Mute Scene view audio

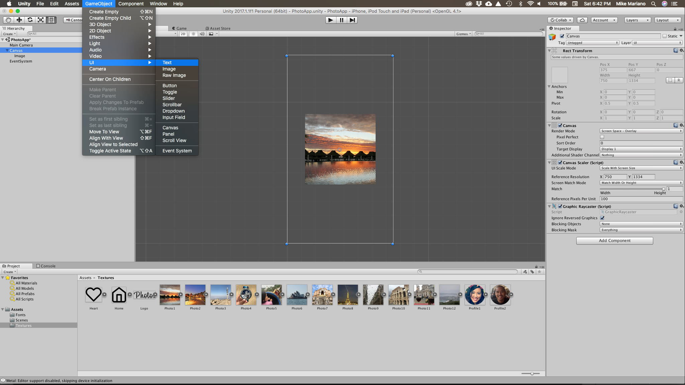tap(202, 34)
